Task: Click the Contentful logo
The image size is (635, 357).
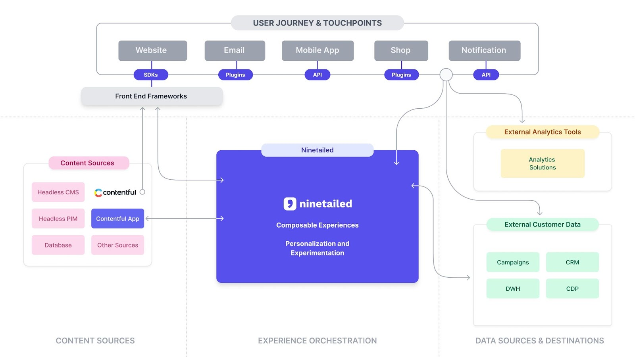Action: [115, 192]
